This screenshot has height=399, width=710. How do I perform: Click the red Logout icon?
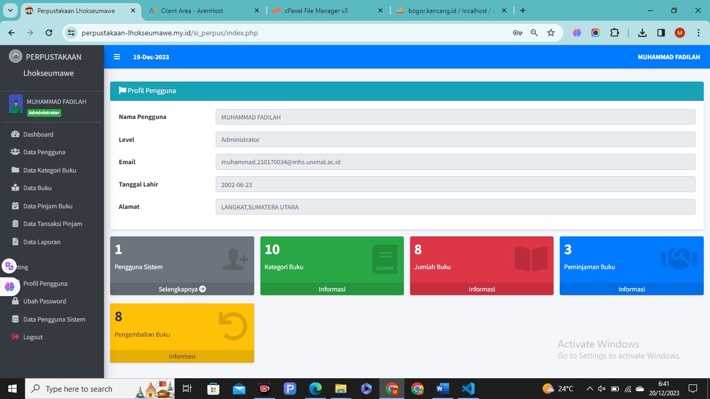coord(15,337)
